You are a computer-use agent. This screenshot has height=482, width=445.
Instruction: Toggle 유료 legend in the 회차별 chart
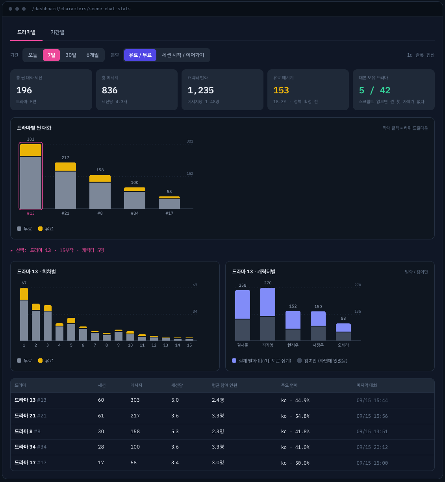46,361
